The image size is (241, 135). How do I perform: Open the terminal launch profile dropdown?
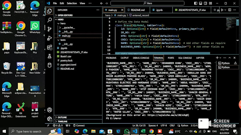[x=220, y=58]
